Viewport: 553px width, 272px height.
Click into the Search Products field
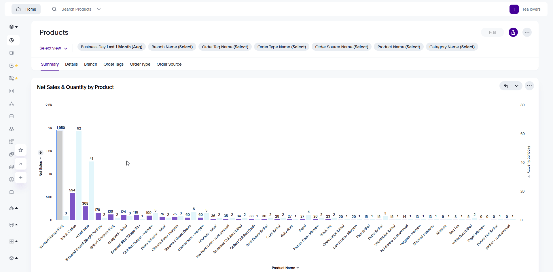(76, 9)
